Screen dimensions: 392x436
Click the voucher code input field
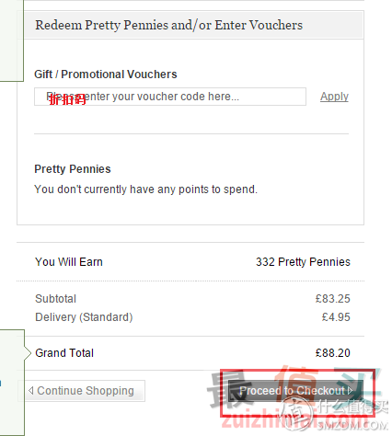click(170, 97)
